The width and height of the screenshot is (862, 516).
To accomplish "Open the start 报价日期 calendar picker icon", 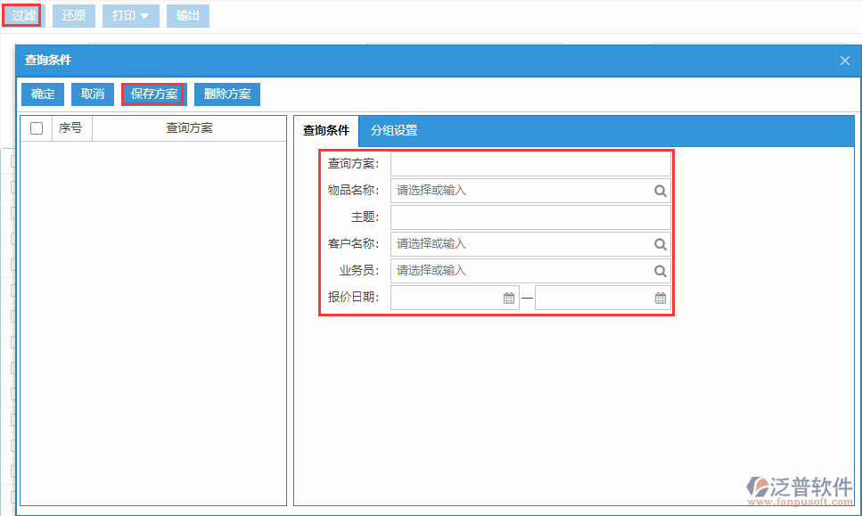I will click(x=508, y=297).
